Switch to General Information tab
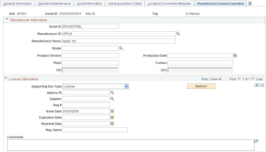 tap(17, 4)
